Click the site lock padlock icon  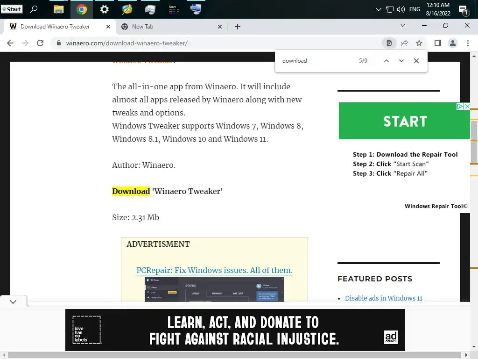pos(59,43)
